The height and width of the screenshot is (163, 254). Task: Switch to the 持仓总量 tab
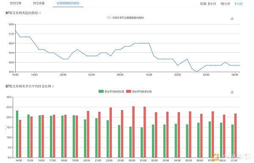click(x=39, y=3)
